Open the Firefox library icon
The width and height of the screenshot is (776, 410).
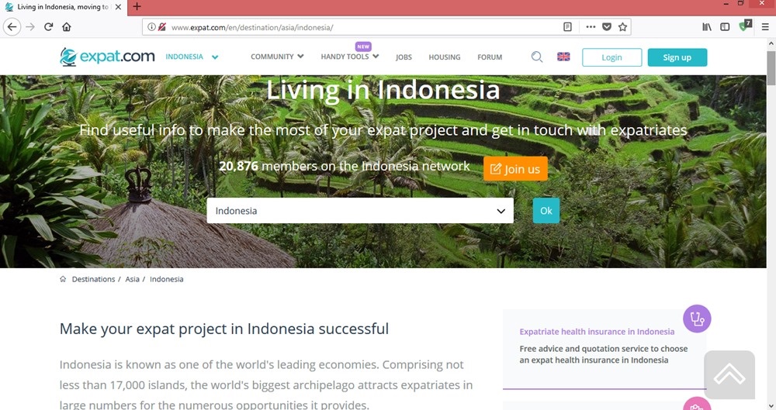[707, 26]
